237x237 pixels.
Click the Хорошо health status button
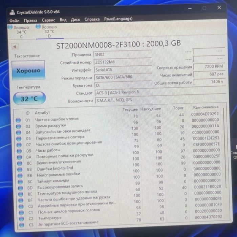(x=28, y=70)
